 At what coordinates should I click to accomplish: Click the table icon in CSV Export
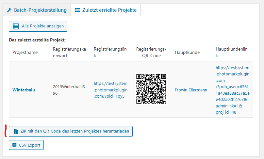point(14,145)
